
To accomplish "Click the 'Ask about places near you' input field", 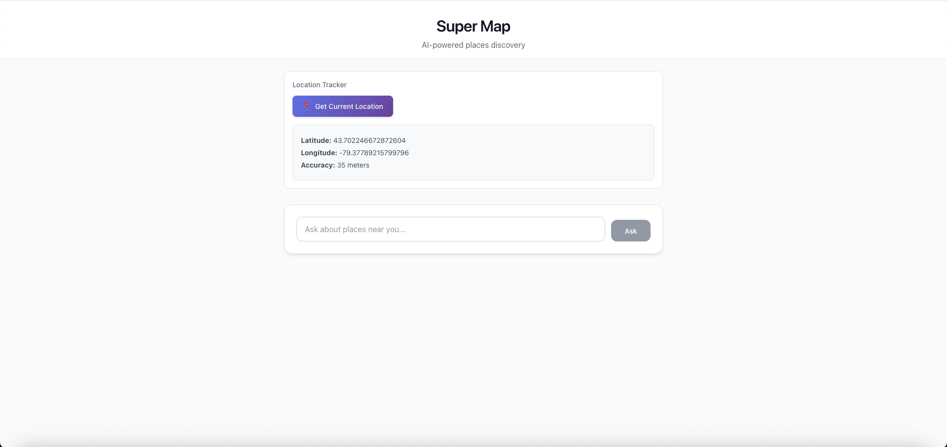I will [450, 229].
